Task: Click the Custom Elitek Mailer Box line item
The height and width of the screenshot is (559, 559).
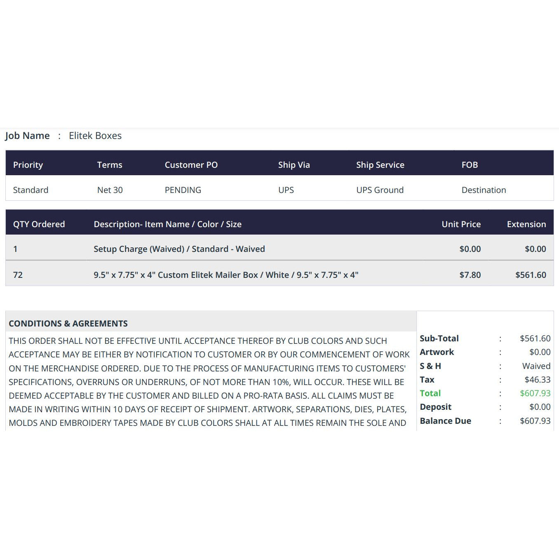Action: tap(226, 275)
